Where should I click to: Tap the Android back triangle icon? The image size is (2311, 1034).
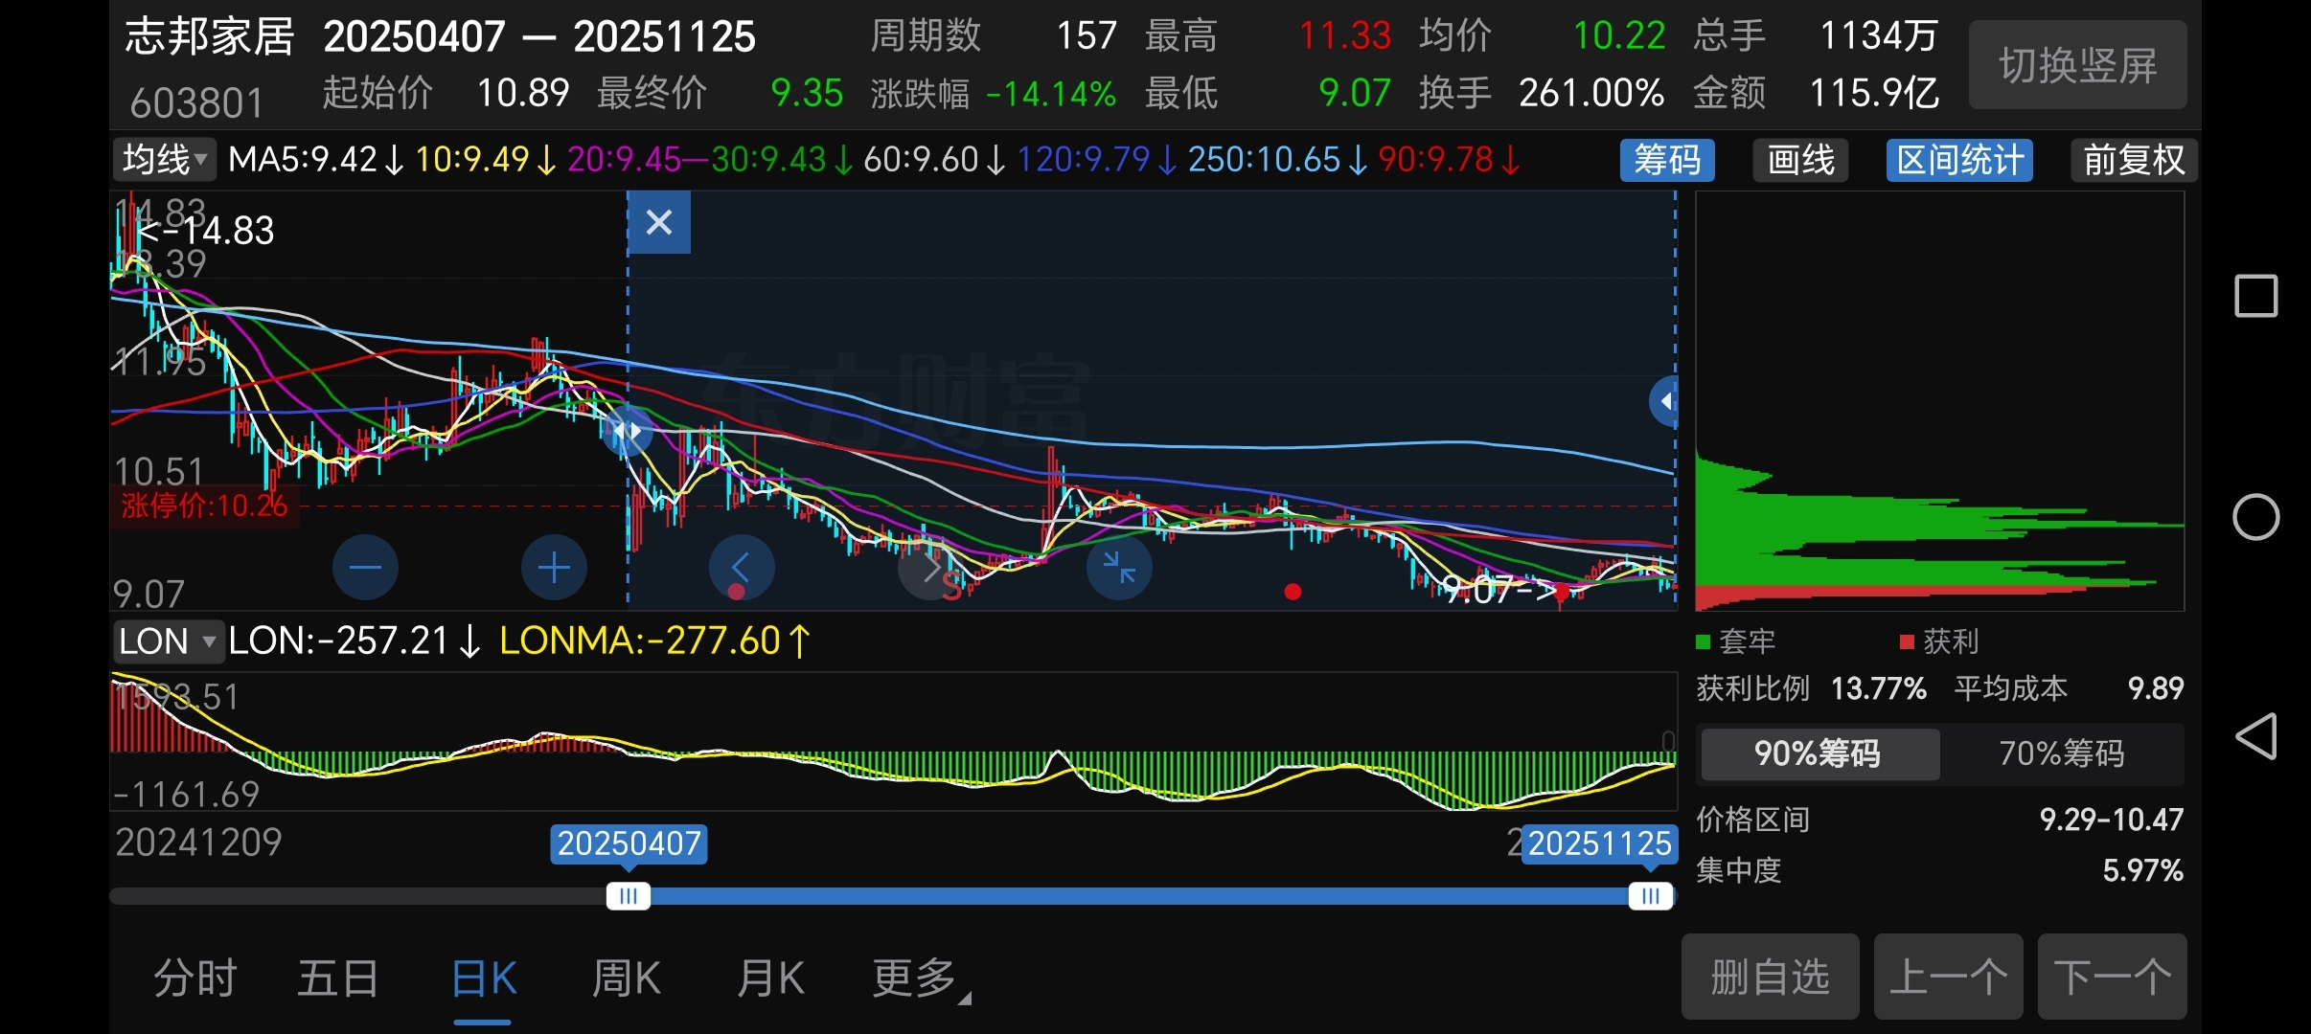2255,737
